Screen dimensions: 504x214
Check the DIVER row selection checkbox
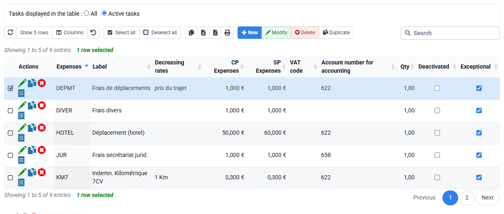[10, 110]
